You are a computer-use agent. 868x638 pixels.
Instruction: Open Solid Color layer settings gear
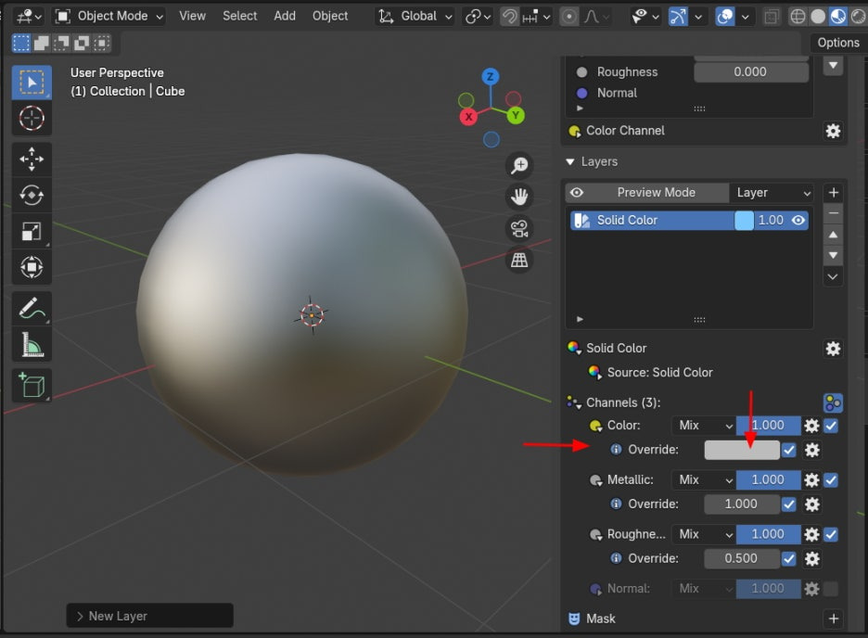pyautogui.click(x=833, y=349)
